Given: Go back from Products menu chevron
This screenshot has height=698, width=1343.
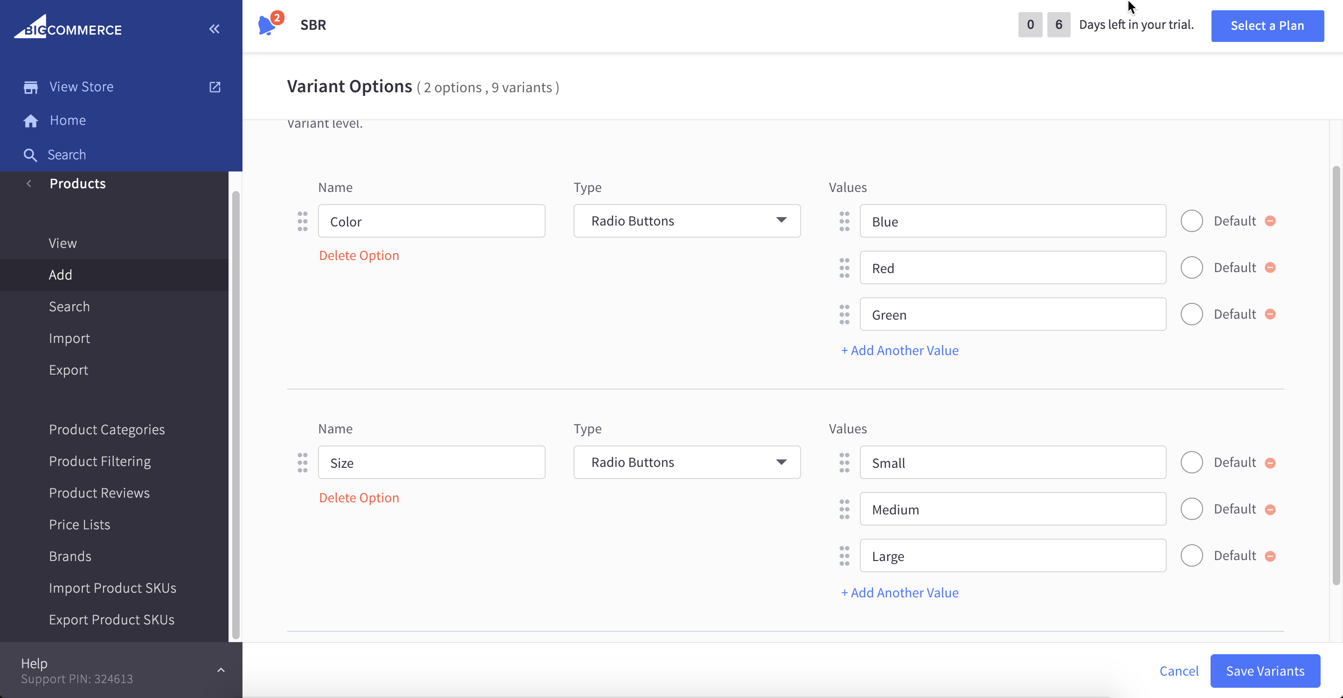Looking at the screenshot, I should (29, 184).
